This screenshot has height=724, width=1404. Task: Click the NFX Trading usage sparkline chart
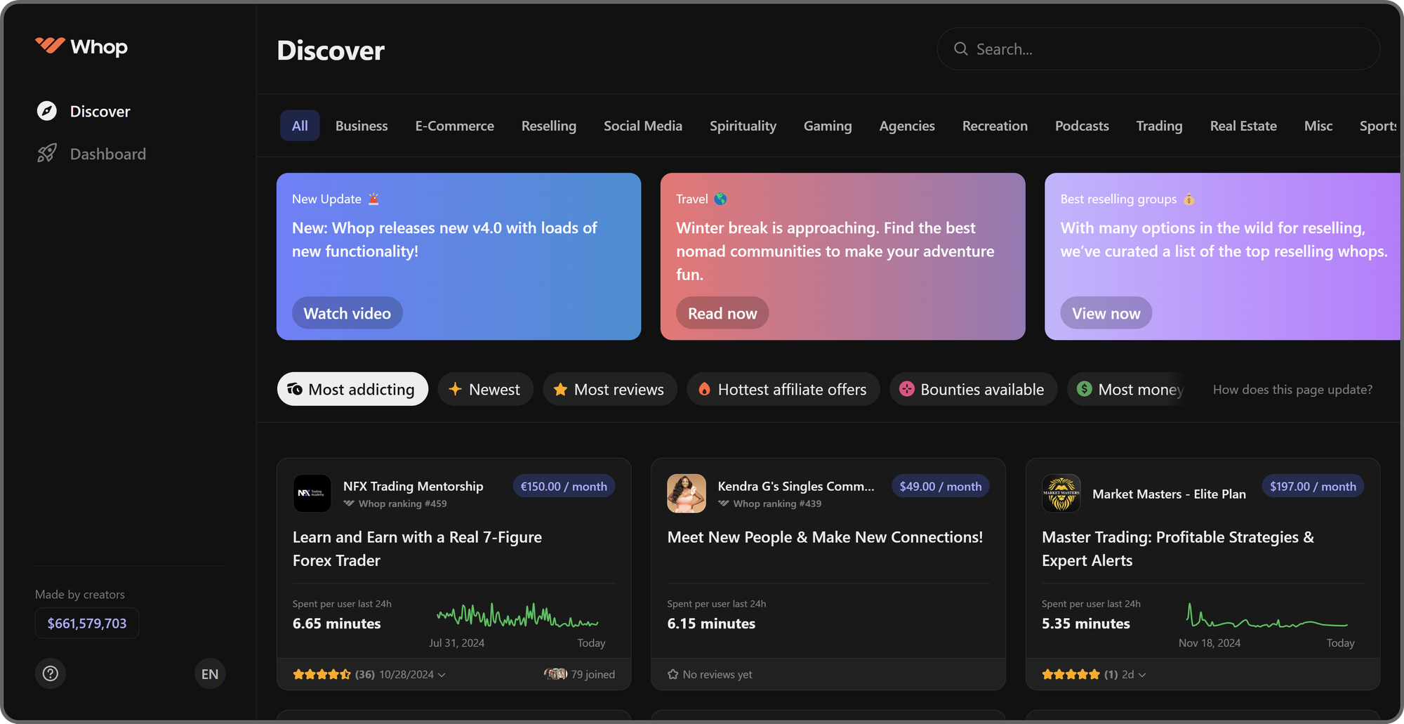(517, 616)
